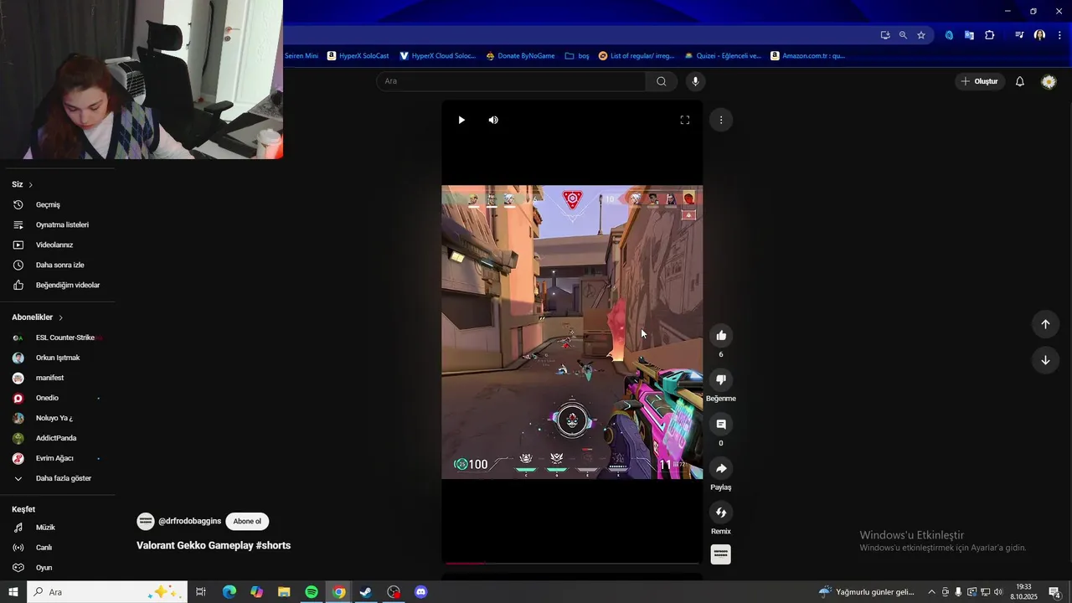Viewport: 1072px width, 603px height.
Task: Expand the Abonelikler subscriptions section
Action: click(38, 317)
